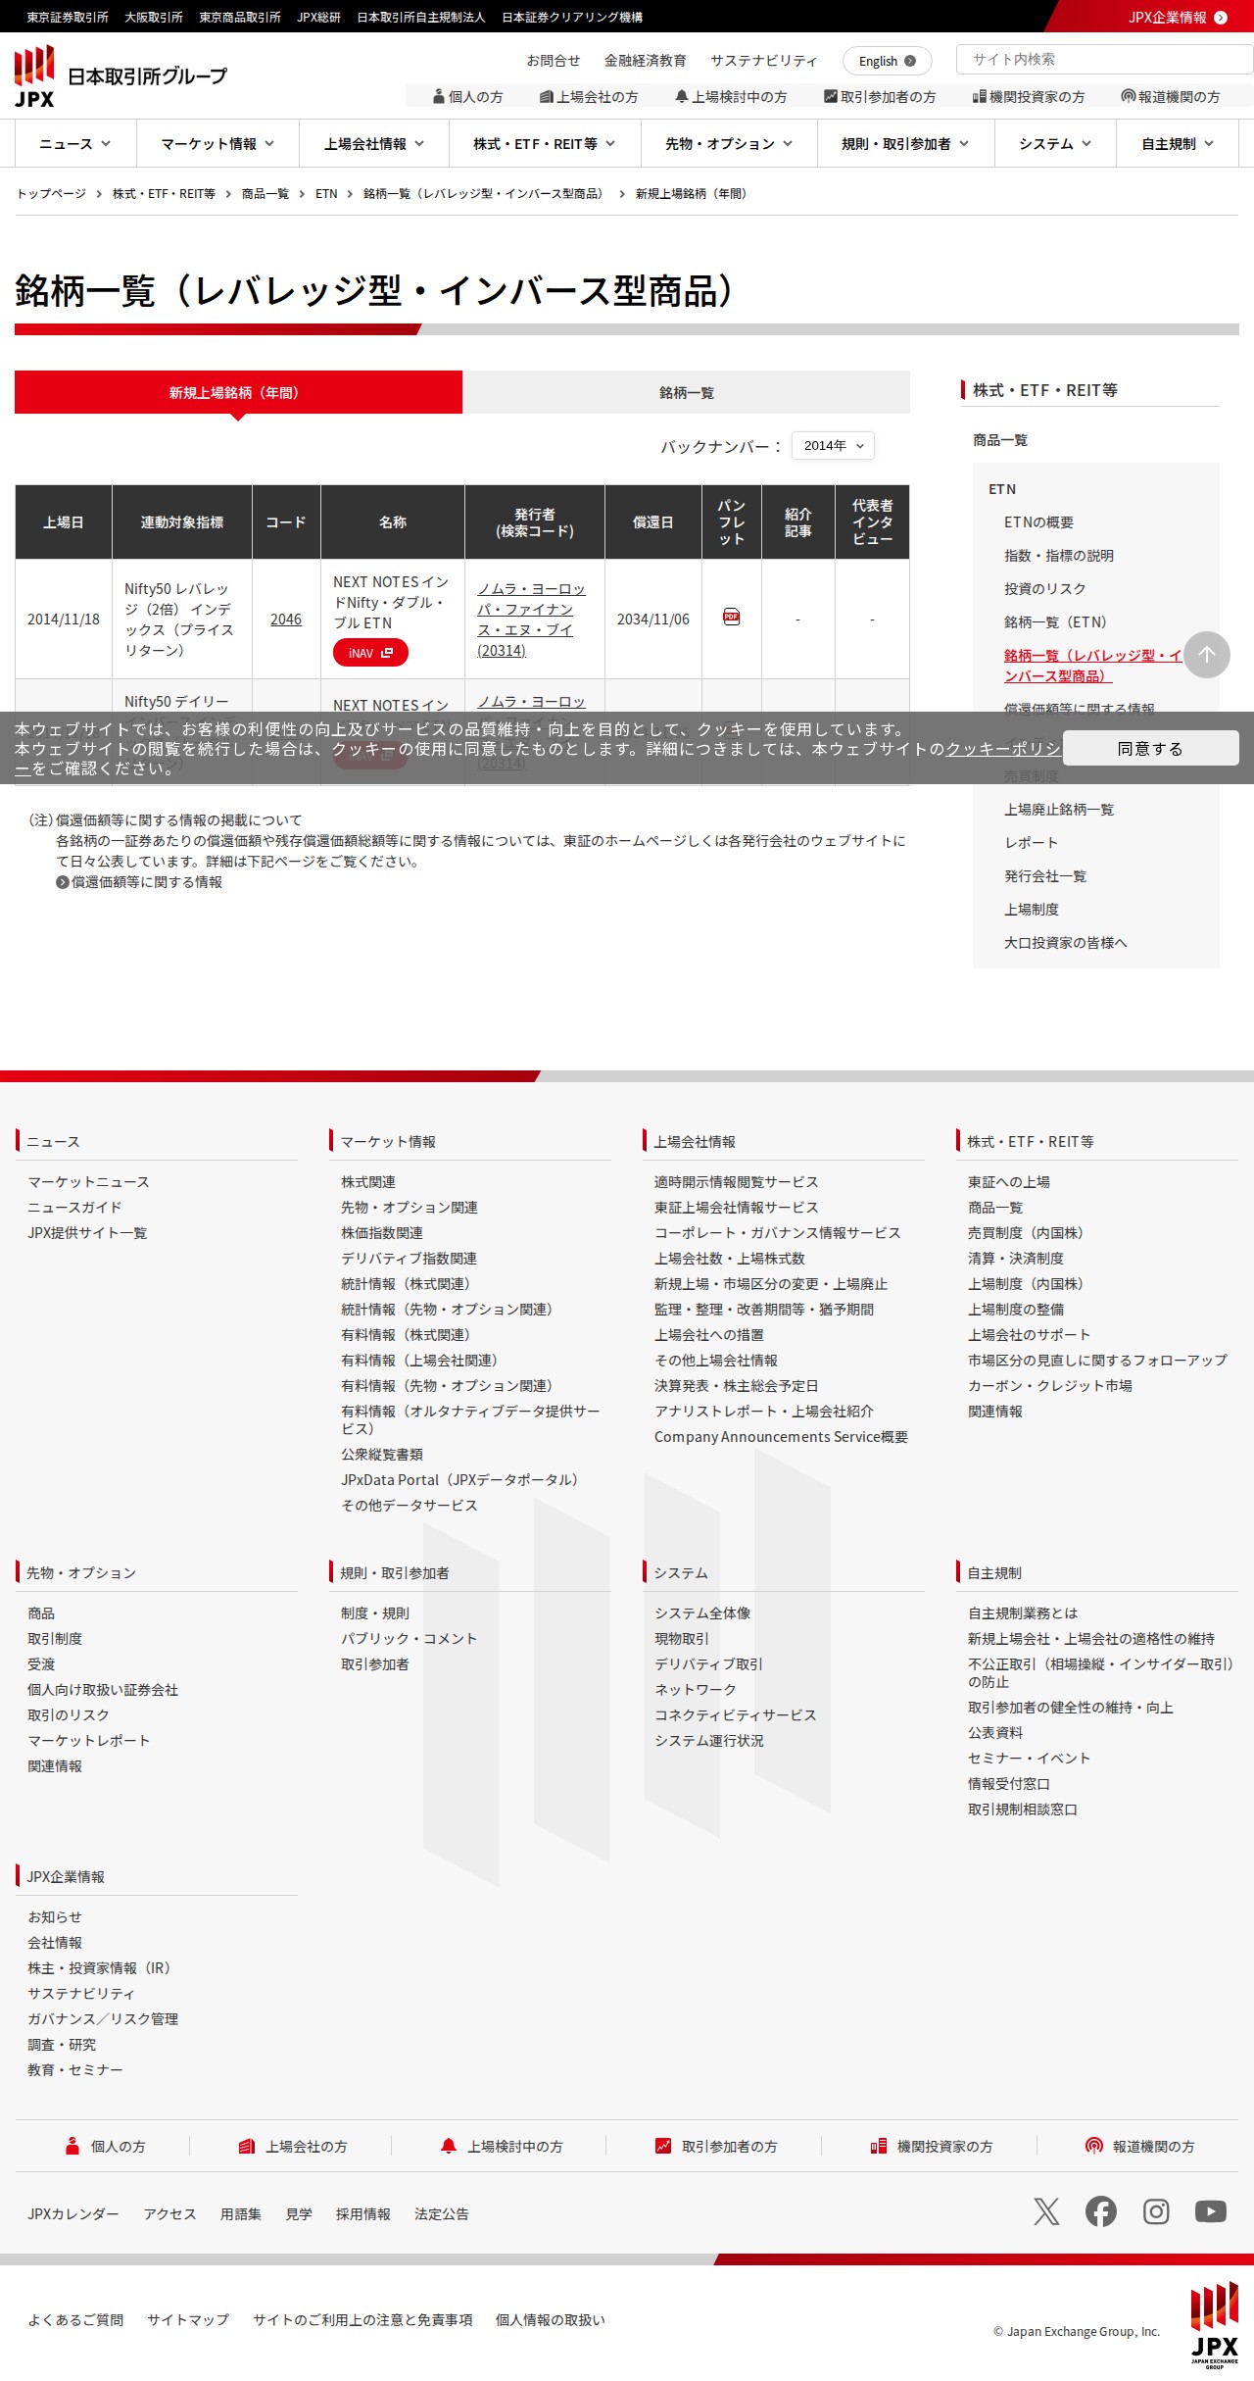This screenshot has width=1254, height=2381.
Task: Click the book icon beside footer 上場会社の方
Action: click(247, 2146)
